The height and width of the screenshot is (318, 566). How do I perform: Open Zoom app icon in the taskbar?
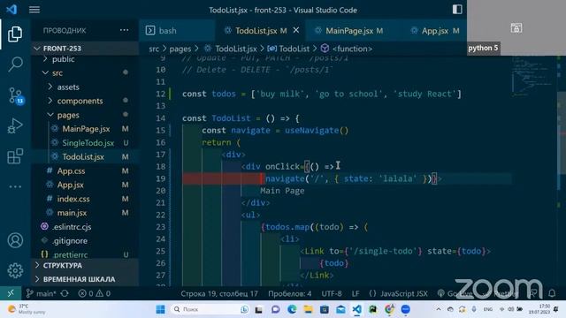[405, 309]
